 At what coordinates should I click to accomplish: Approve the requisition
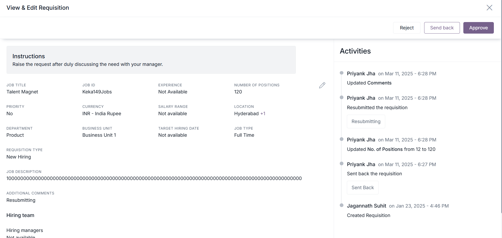click(x=478, y=28)
